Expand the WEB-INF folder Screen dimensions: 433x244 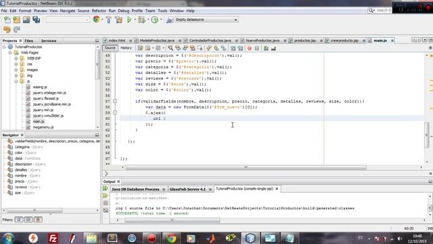(16, 58)
